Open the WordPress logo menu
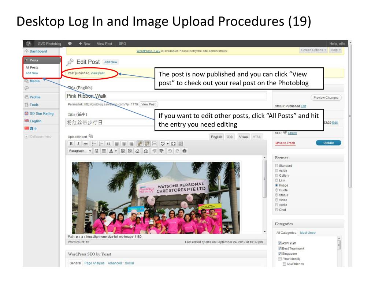375x281 pixels. pyautogui.click(x=29, y=44)
